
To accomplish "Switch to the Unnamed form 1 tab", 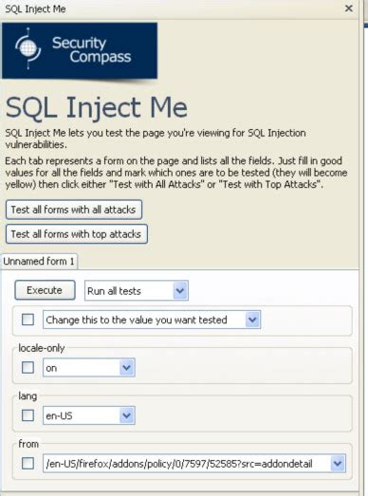I will click(39, 262).
